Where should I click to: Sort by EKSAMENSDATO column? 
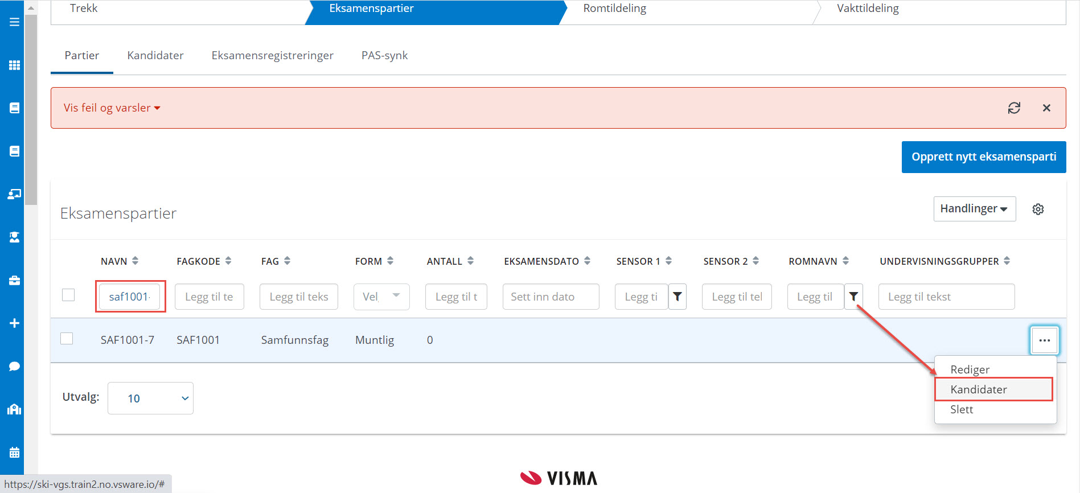587,261
